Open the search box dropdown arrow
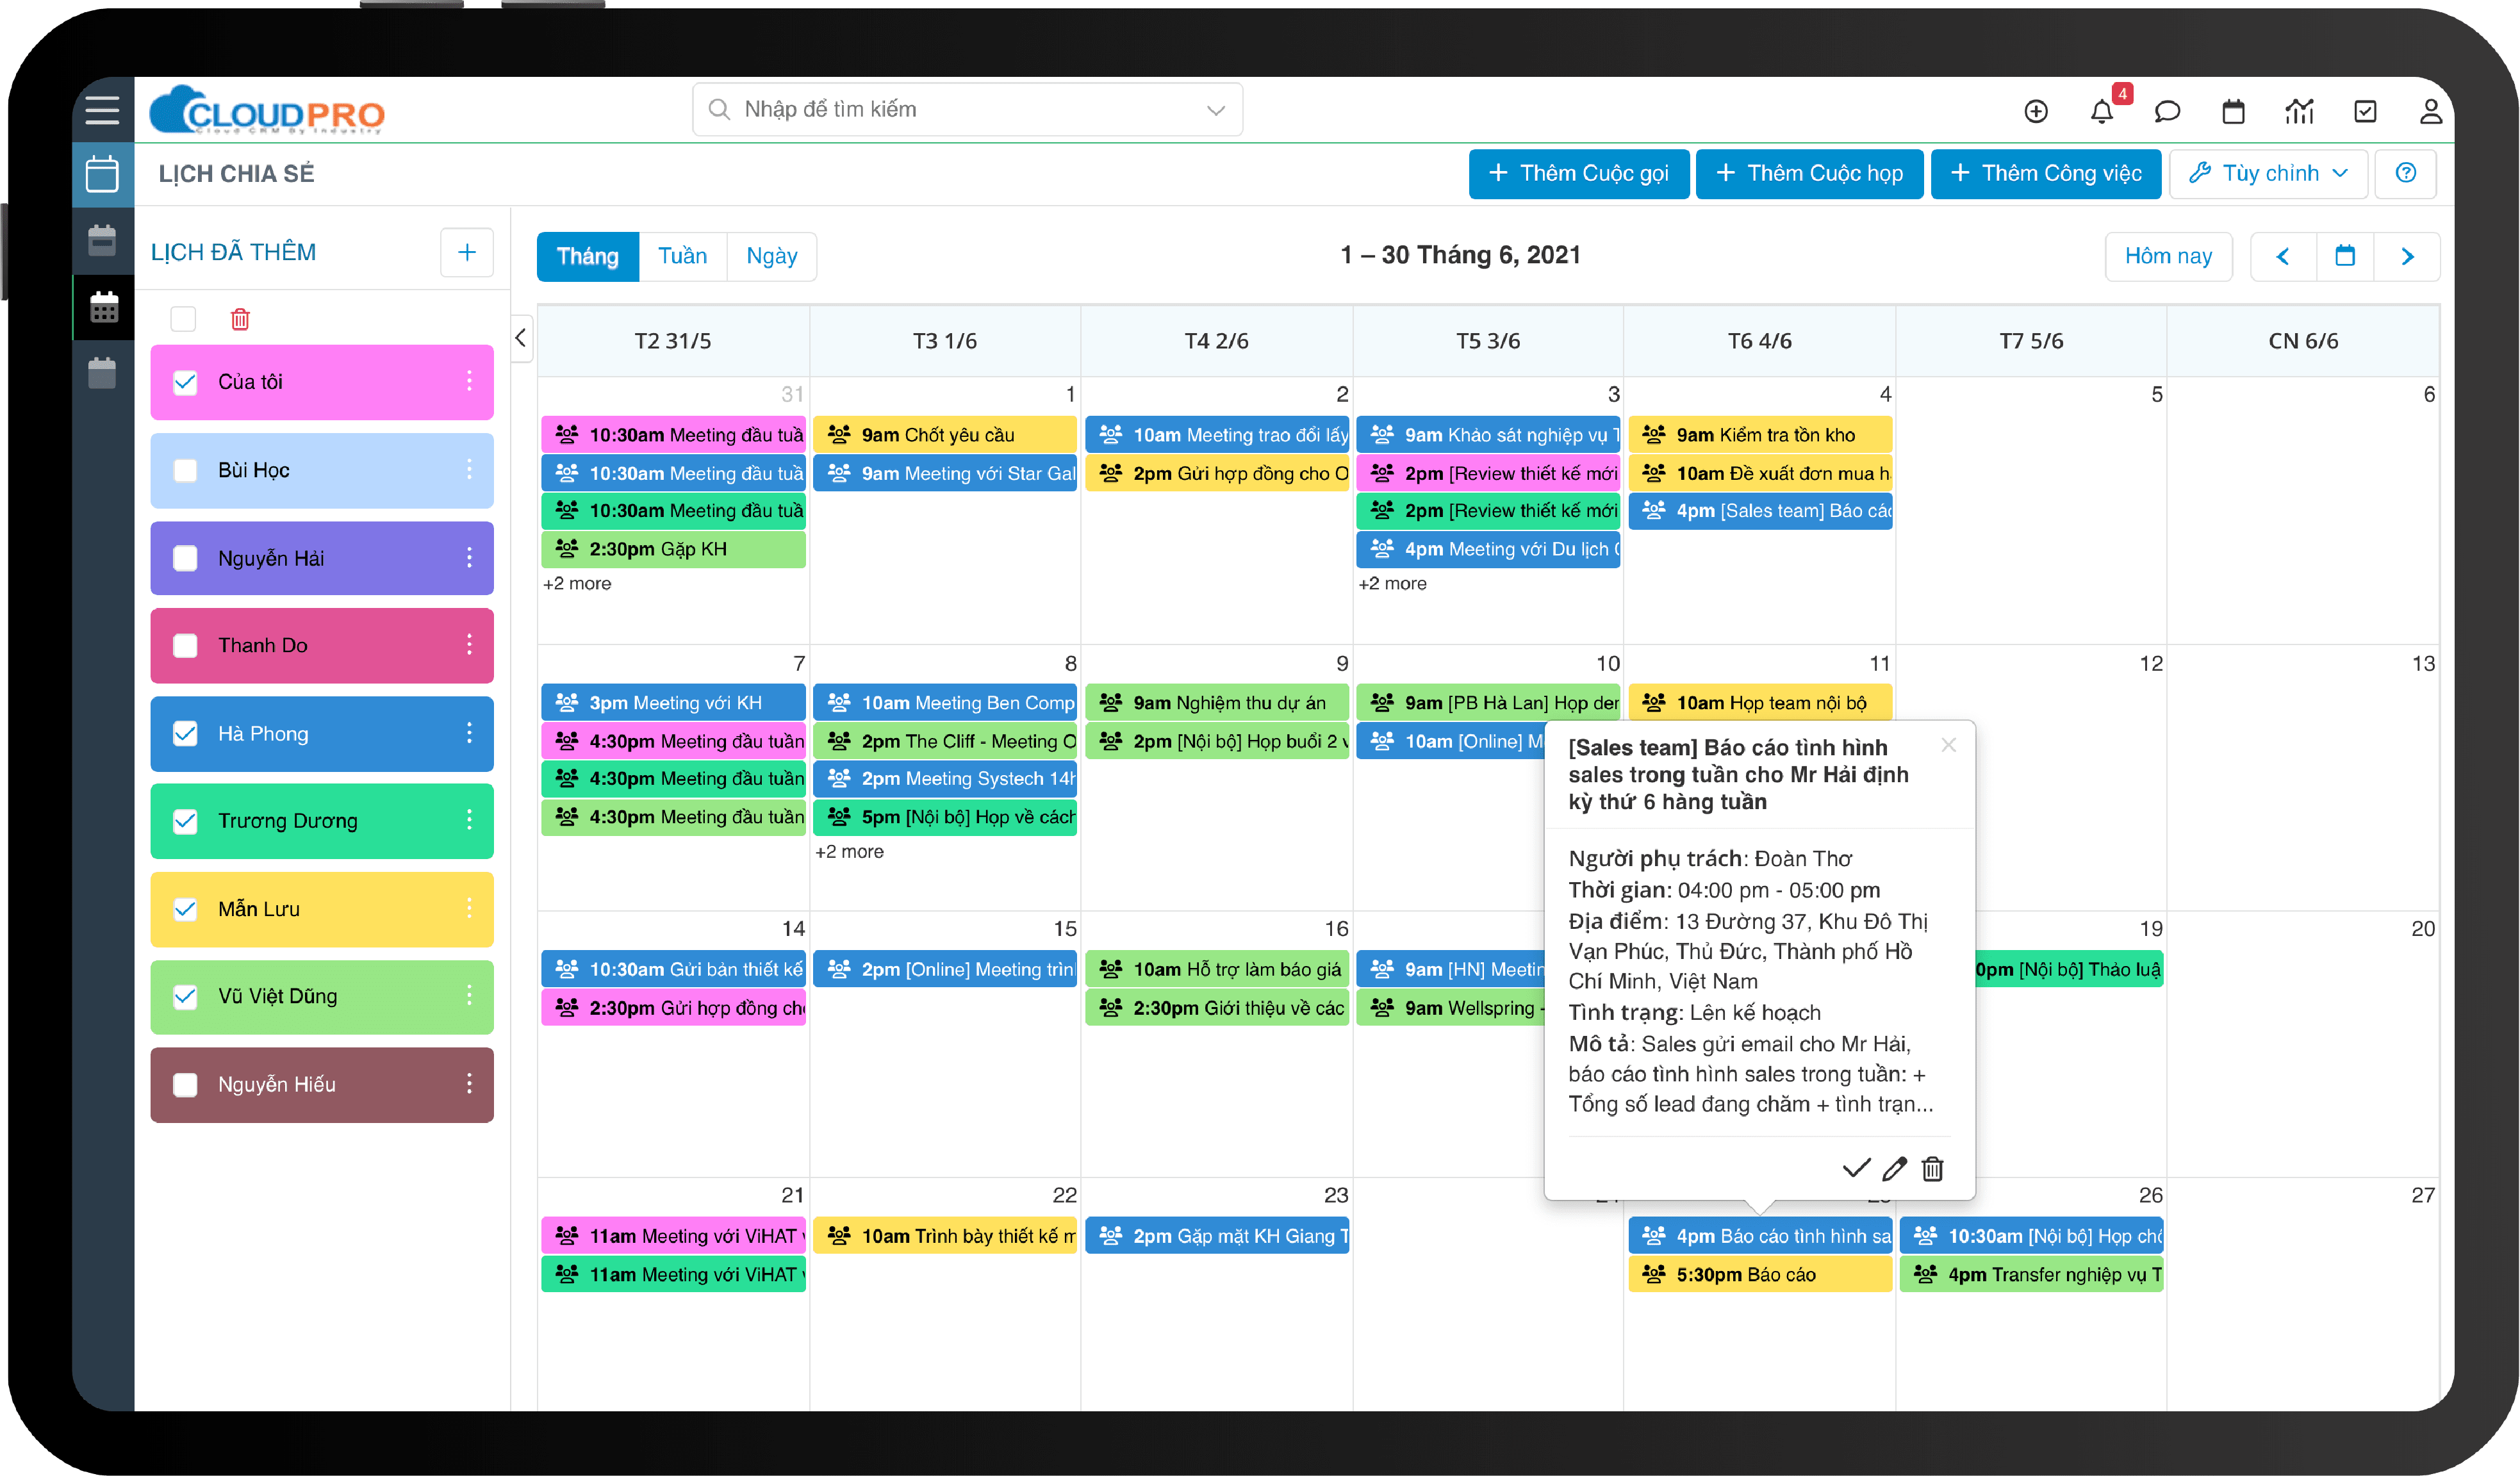The height and width of the screenshot is (1476, 2520). click(1215, 110)
